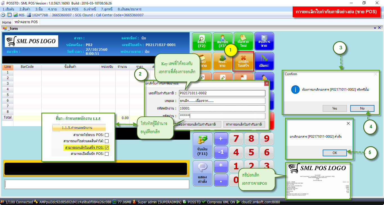Image resolution: width=384 pixels, height=205 pixels.
Task: Click the เลขที่ใบกำกับภาษี number input field
Action: [x=222, y=93]
